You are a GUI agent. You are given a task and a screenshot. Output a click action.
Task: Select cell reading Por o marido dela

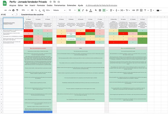coord(71,39)
